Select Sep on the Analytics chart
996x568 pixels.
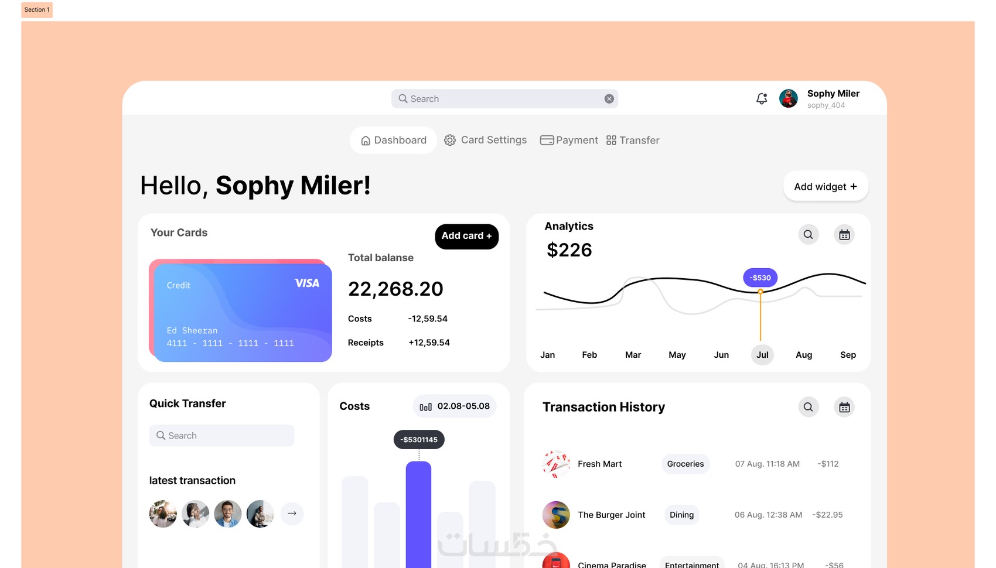pyautogui.click(x=848, y=355)
